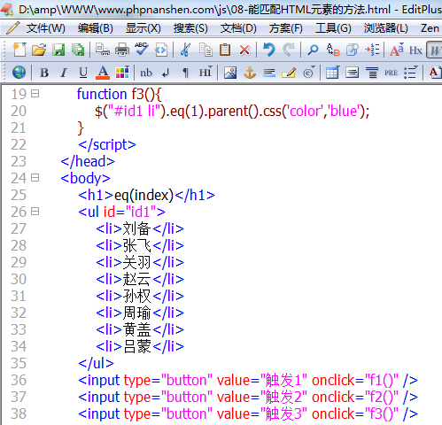442x425 pixels.
Task: Insert horizontal line icon
Action: (269, 73)
